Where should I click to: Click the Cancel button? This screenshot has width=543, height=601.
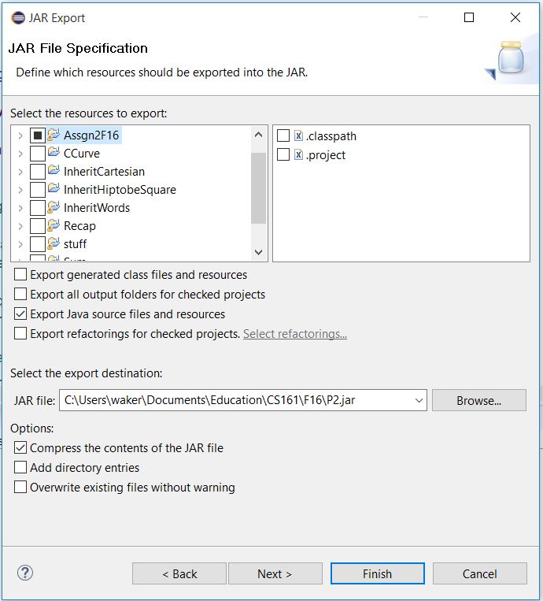pyautogui.click(x=480, y=573)
